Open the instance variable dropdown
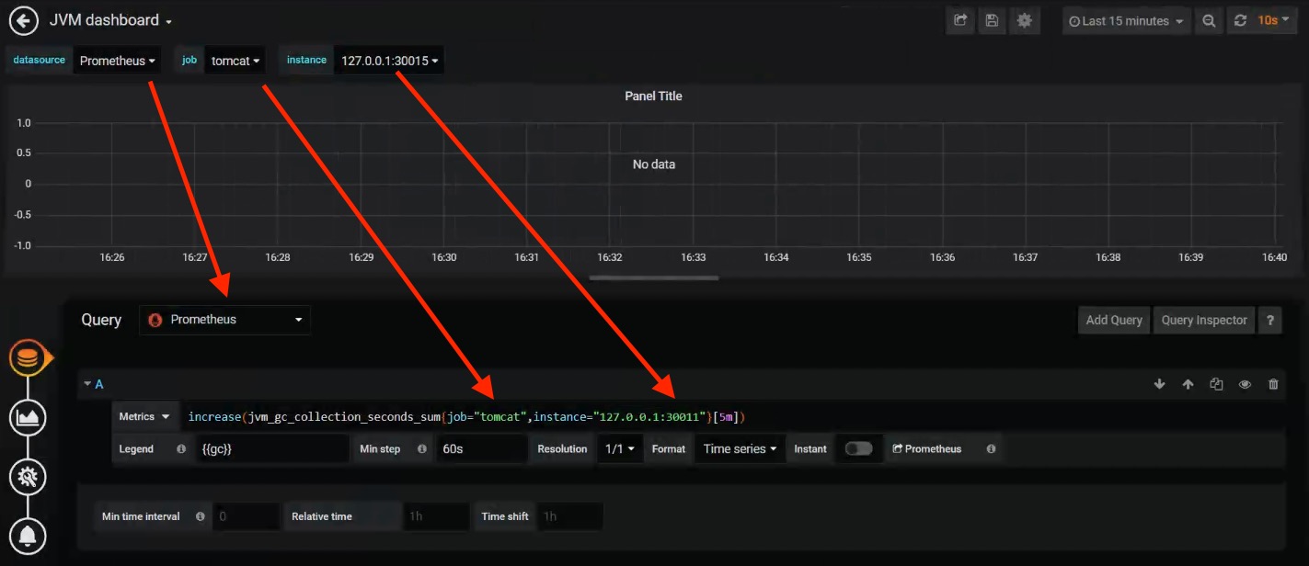 pos(389,61)
